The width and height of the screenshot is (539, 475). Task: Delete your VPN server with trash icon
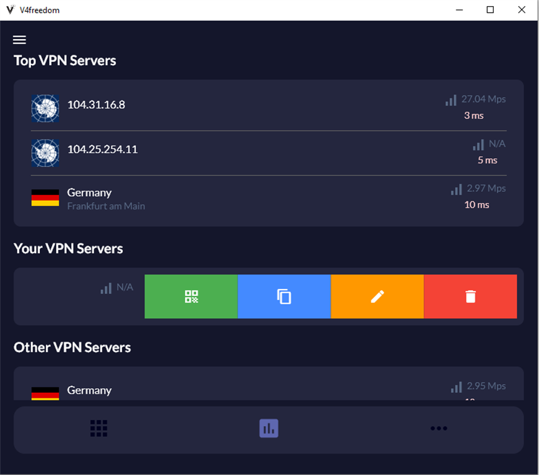coord(470,296)
